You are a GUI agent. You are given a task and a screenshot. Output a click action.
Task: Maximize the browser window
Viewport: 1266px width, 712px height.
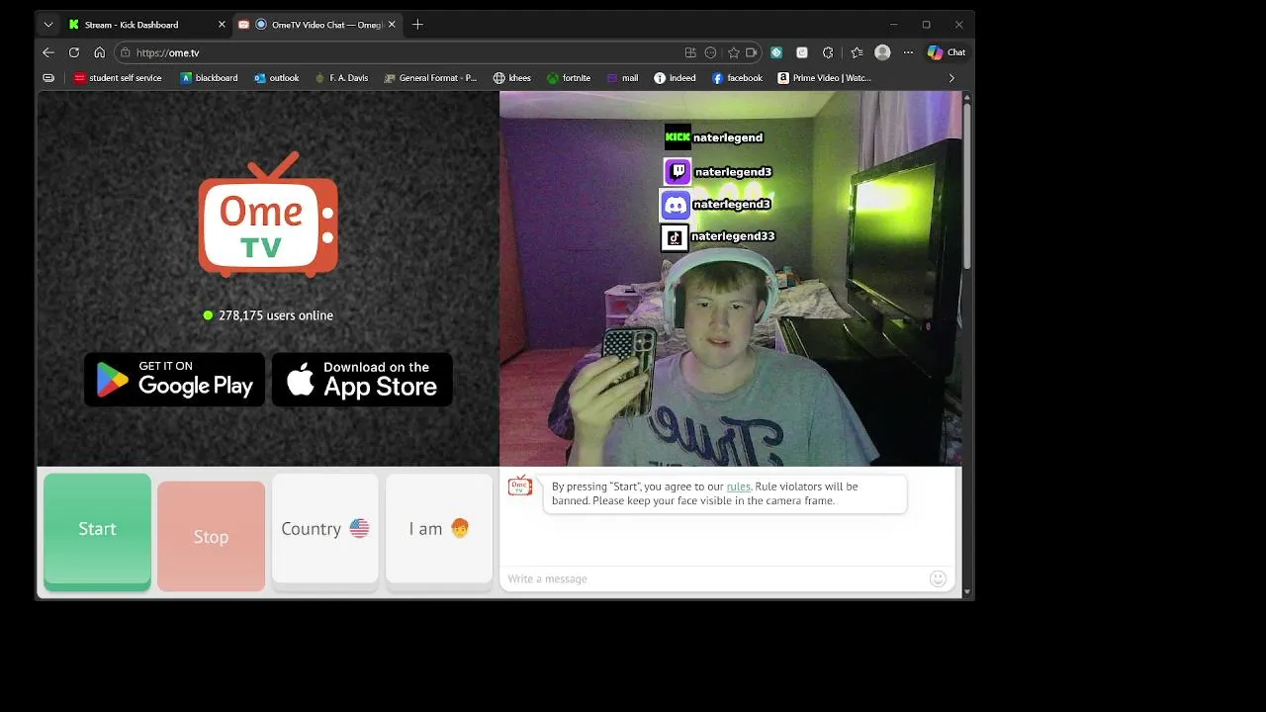tap(926, 25)
